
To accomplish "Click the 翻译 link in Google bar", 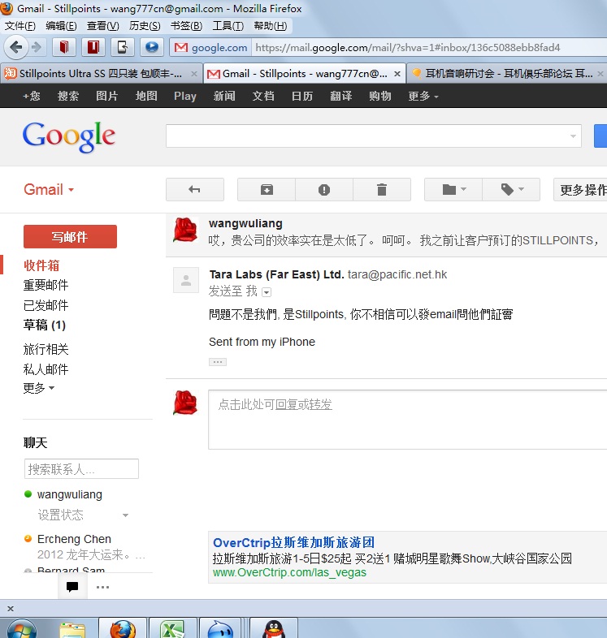I will (x=341, y=96).
